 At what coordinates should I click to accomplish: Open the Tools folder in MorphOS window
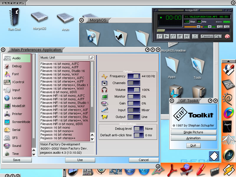click(x=197, y=68)
